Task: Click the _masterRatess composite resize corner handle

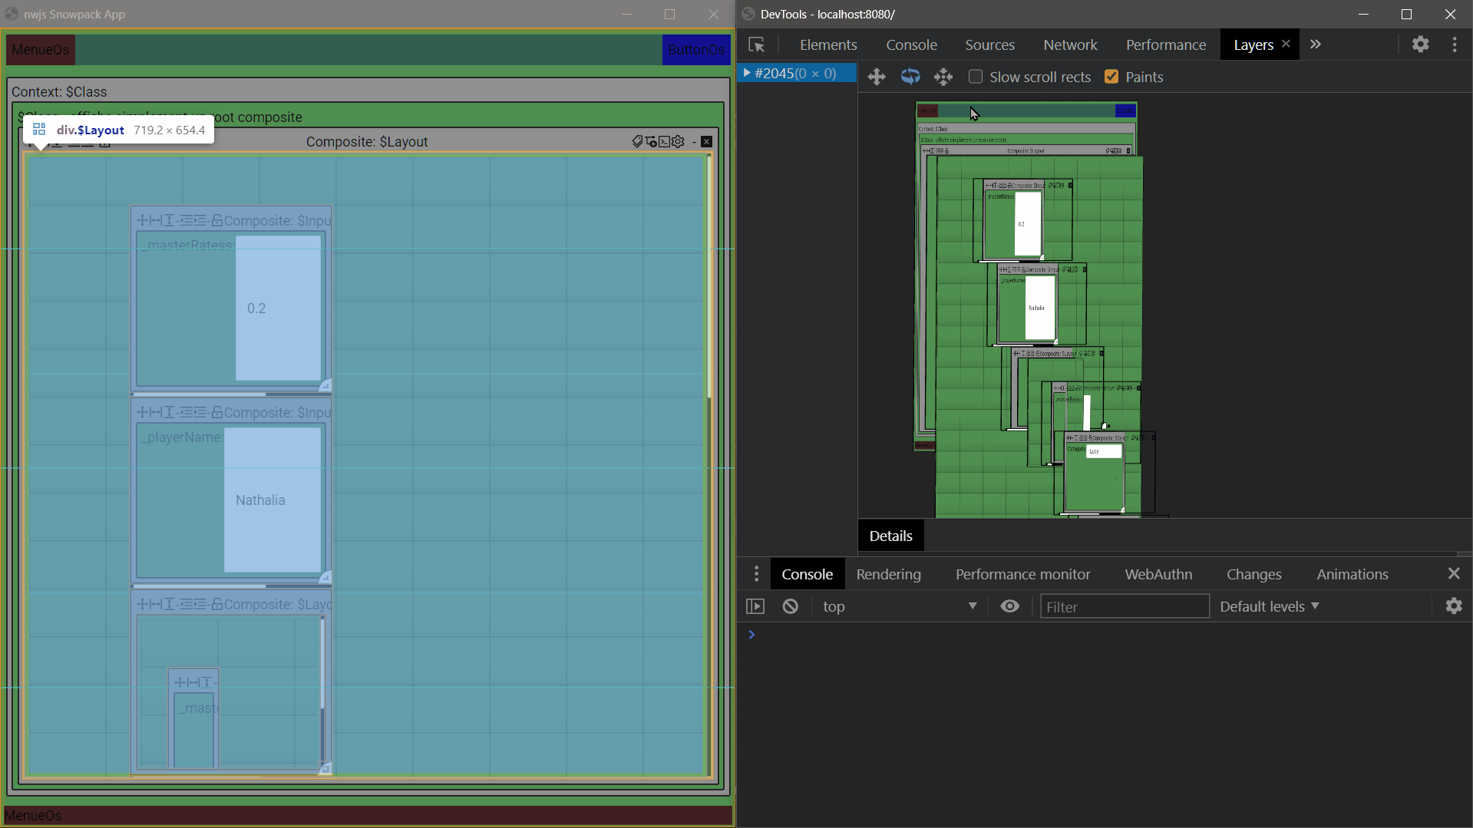Action: coord(325,385)
